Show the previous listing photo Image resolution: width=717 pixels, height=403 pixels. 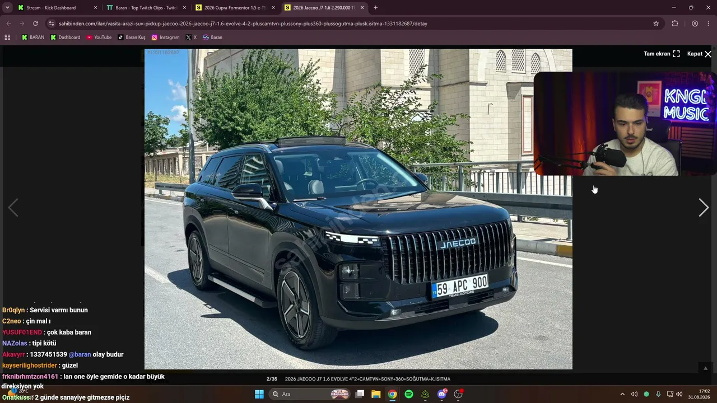(x=13, y=208)
